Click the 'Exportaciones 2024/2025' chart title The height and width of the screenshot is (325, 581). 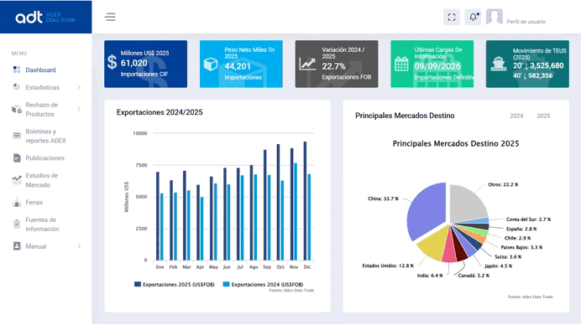[160, 112]
